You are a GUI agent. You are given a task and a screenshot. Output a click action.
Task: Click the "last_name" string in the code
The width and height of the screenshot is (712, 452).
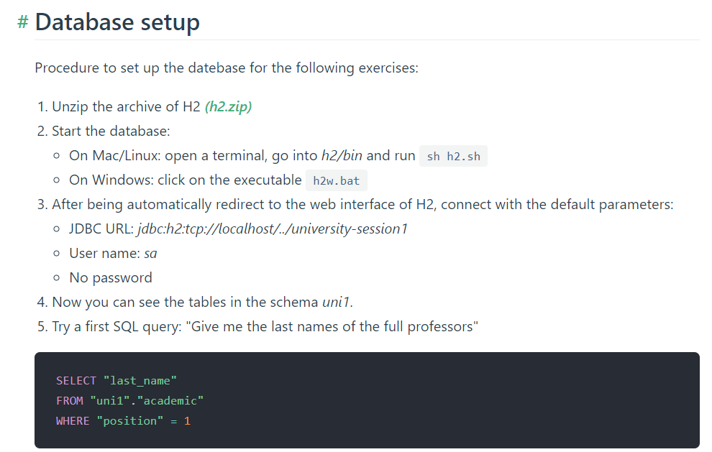tap(140, 381)
